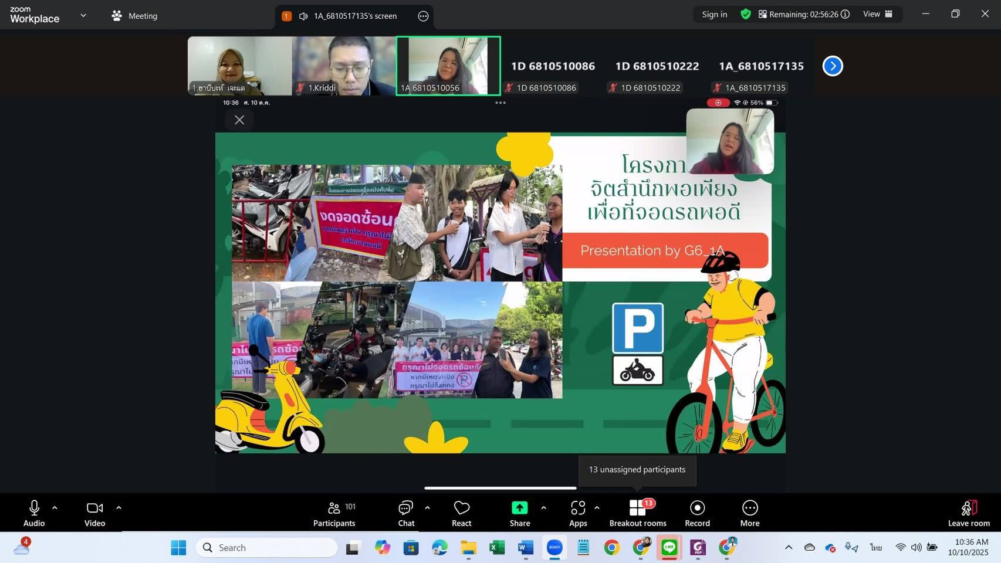
Task: Click the green Share screen icon
Action: point(519,508)
